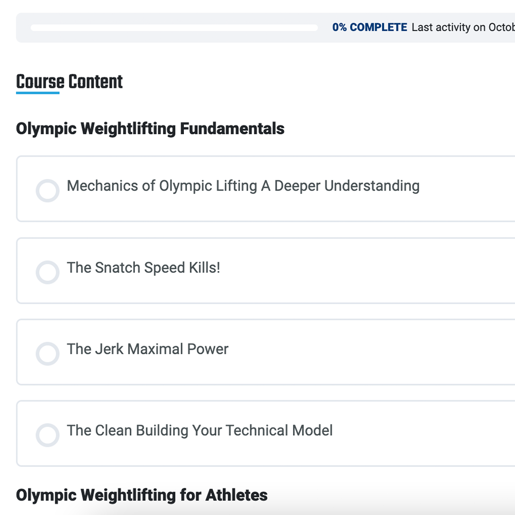The image size is (515, 515).
Task: Select the Olympic Weightlifting Fundamentals section heading
Action: [150, 128]
